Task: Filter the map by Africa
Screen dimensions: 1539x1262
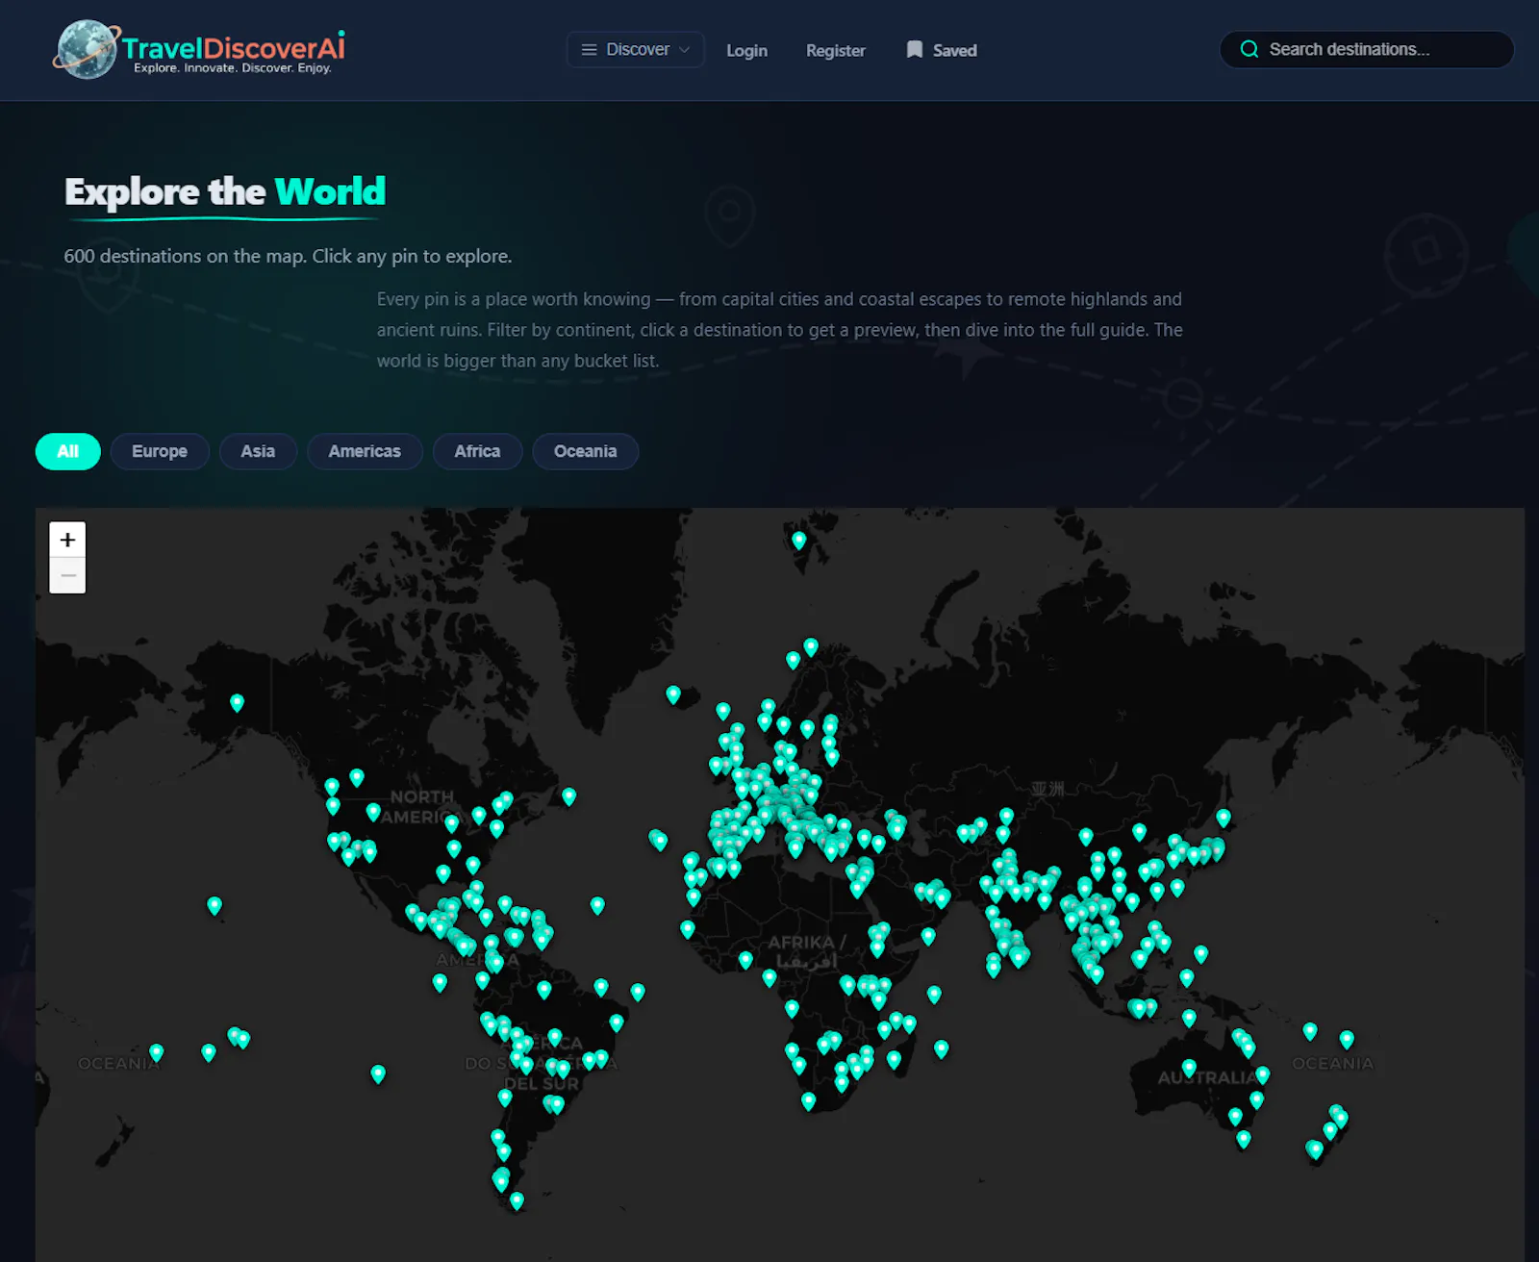Action: pos(477,451)
